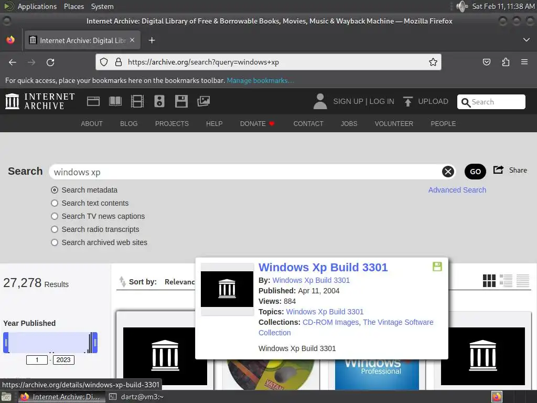537x403 pixels.
Task: Open JOBS in navigation bar
Action: tap(349, 124)
